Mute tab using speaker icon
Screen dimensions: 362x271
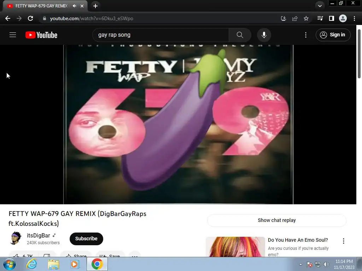click(x=74, y=6)
